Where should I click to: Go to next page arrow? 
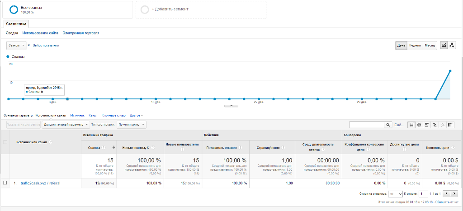(x=455, y=193)
